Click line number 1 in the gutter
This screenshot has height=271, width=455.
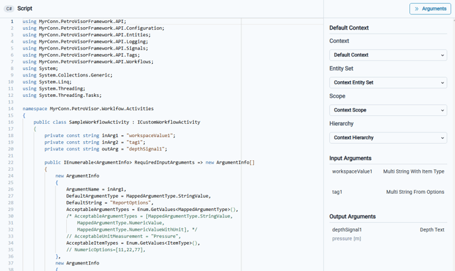(x=11, y=22)
